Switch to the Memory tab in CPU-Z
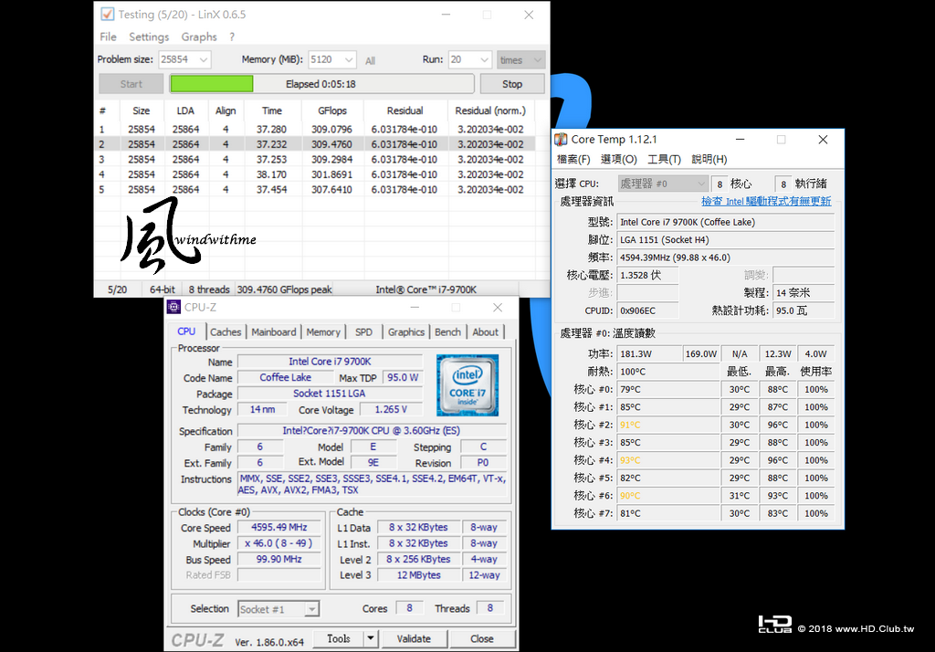The width and height of the screenshot is (935, 652). point(323,332)
